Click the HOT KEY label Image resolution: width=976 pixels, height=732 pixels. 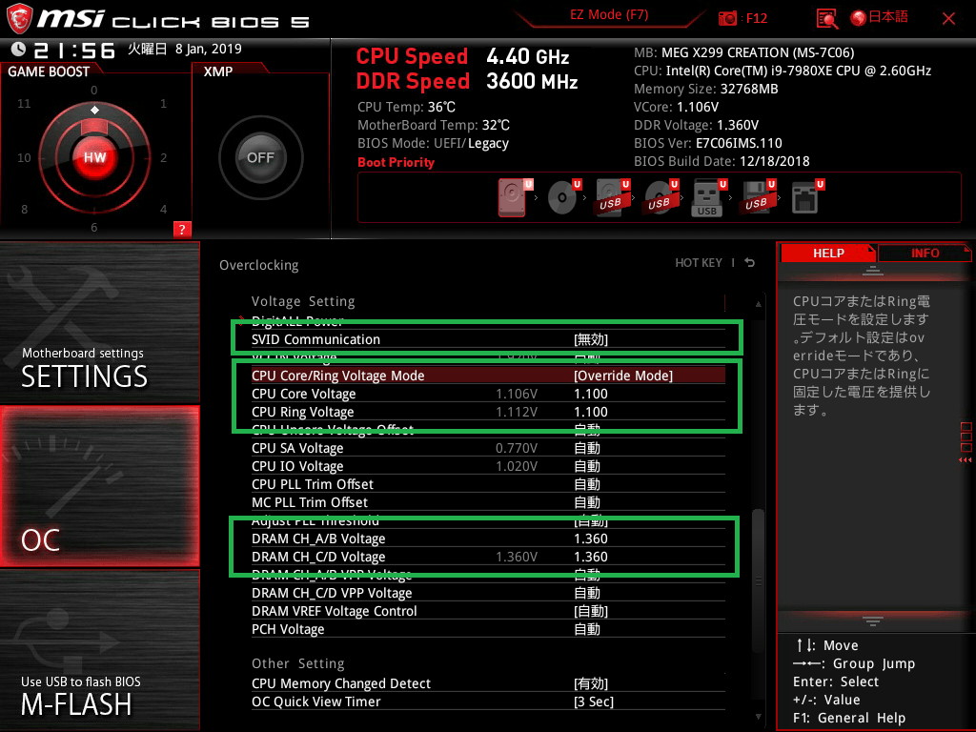point(699,263)
